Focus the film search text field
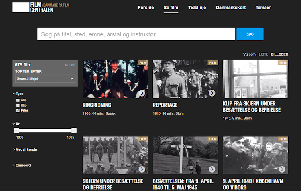This screenshot has width=301, height=191. [x=136, y=34]
